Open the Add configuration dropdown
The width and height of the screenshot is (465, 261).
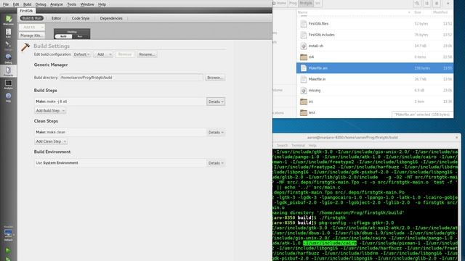(103, 54)
